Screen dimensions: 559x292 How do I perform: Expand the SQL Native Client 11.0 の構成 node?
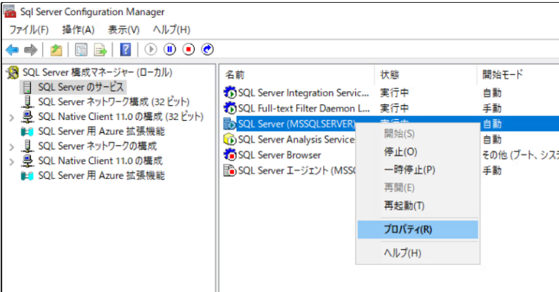coord(12,162)
